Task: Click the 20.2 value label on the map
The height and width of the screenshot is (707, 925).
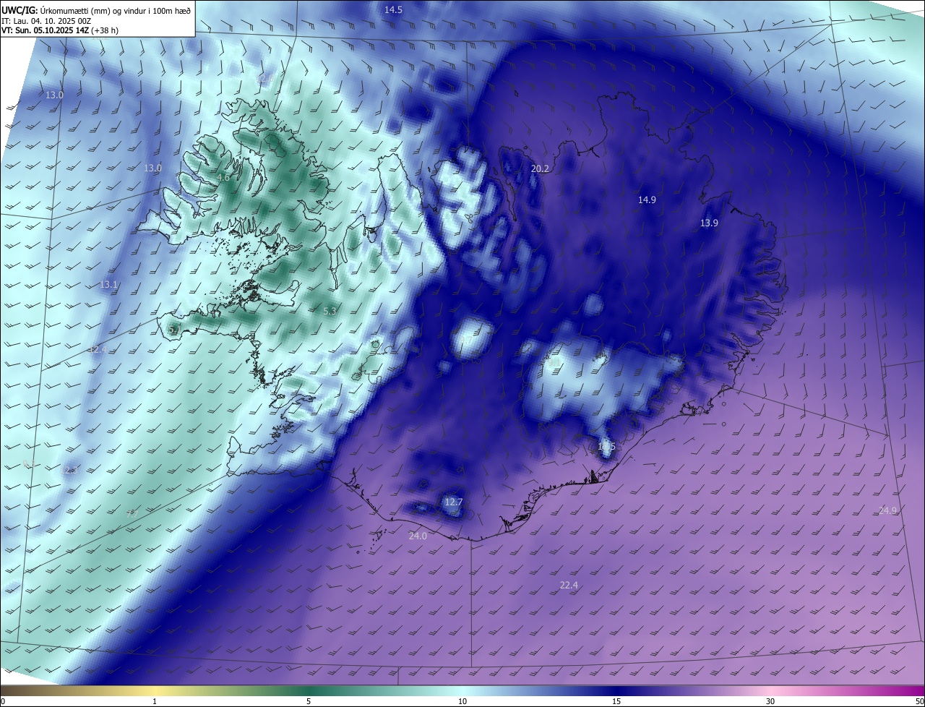Action: tap(540, 168)
